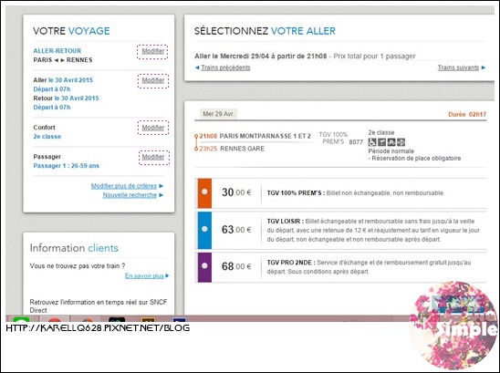Click Vous ne trouvez pas votre train ?
Viewport: 500px width, 373px height.
(78, 266)
